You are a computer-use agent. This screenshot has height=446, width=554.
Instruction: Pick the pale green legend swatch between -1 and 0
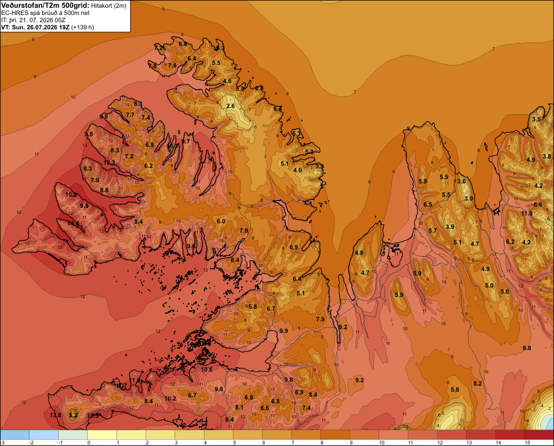73,434
